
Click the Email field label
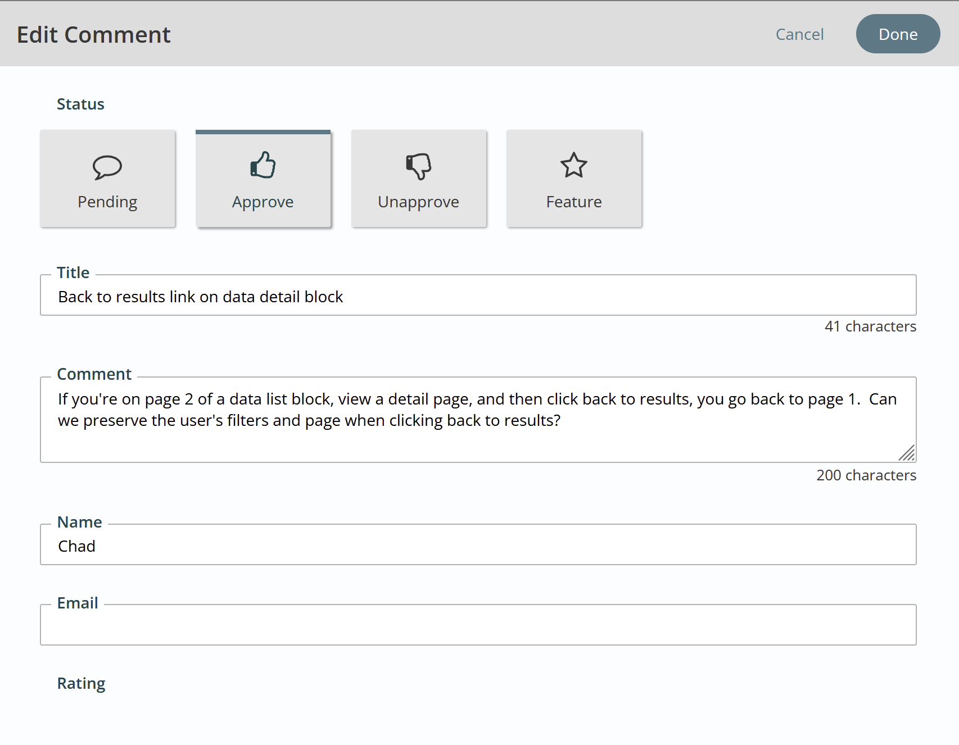(78, 603)
